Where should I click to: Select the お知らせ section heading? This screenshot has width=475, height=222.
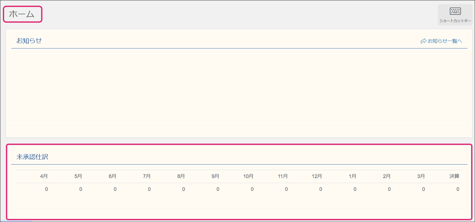click(x=29, y=41)
